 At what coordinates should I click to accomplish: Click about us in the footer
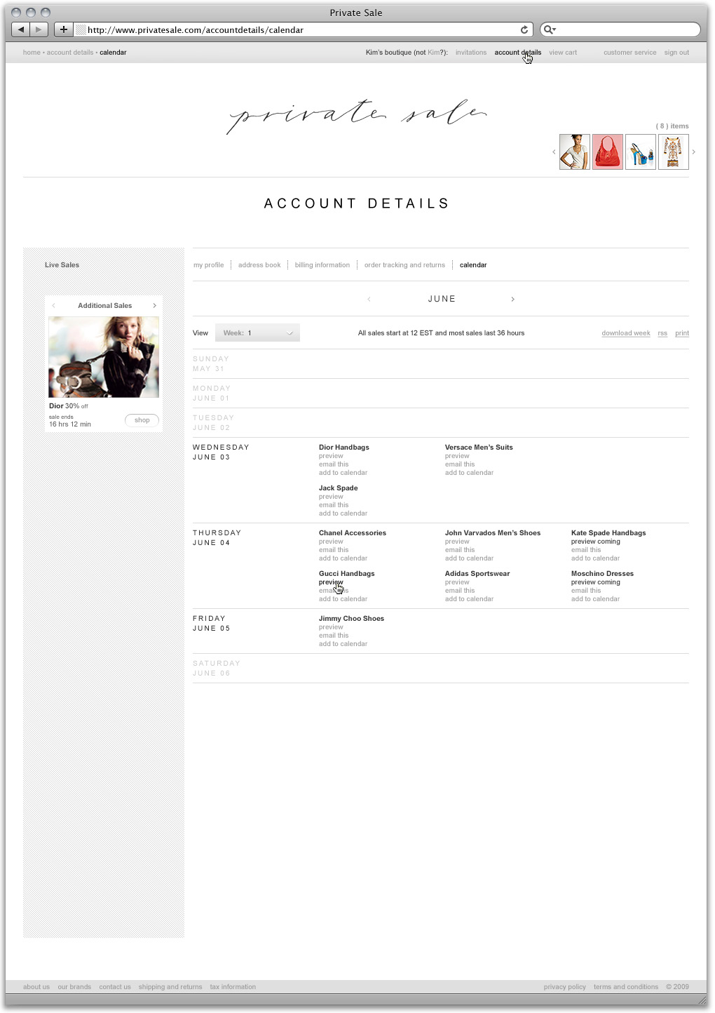point(36,987)
